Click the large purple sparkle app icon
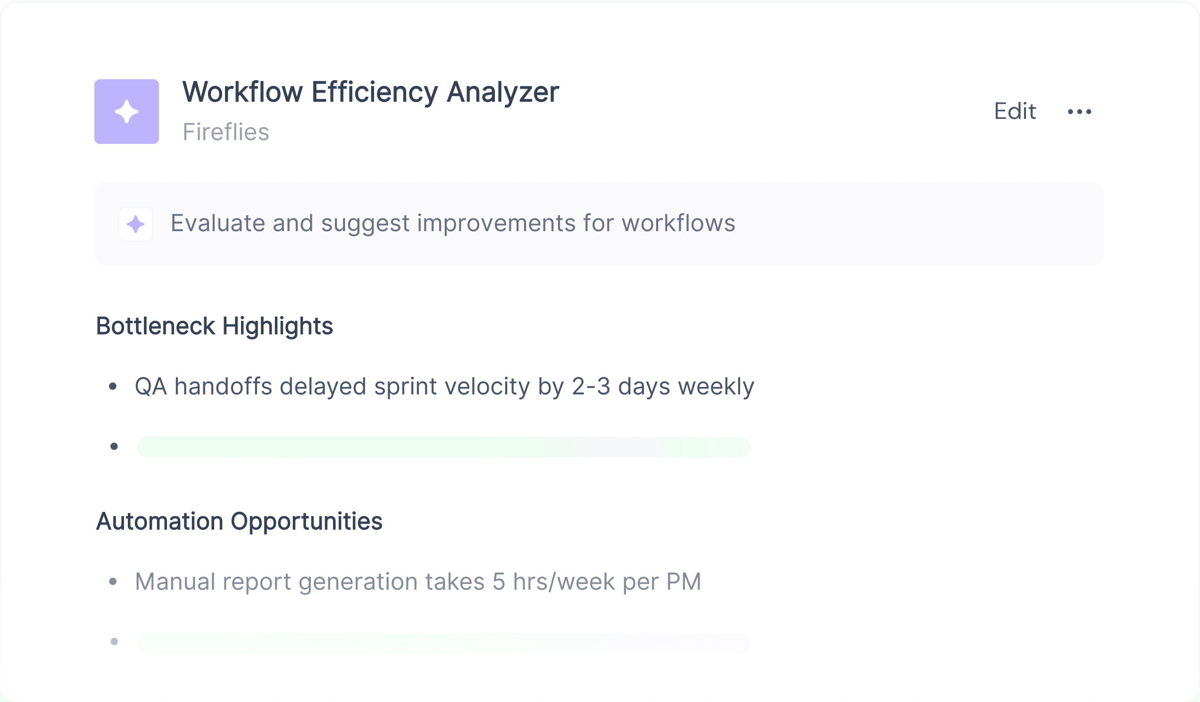 [x=127, y=111]
